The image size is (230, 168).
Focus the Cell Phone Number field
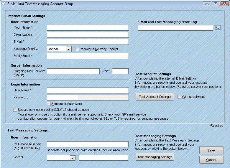pos(88,144)
